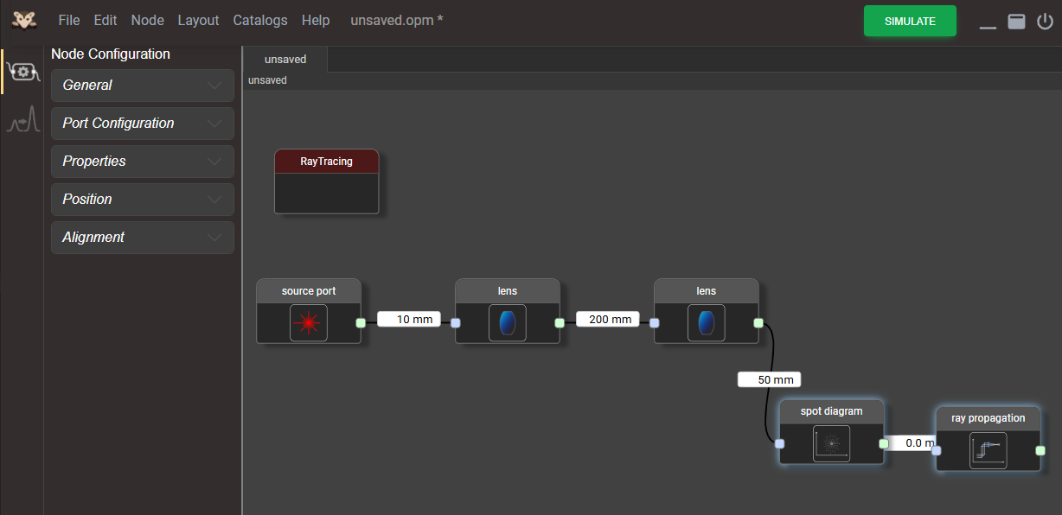Click the power icon to exit the app
1062x515 pixels.
coord(1045,22)
